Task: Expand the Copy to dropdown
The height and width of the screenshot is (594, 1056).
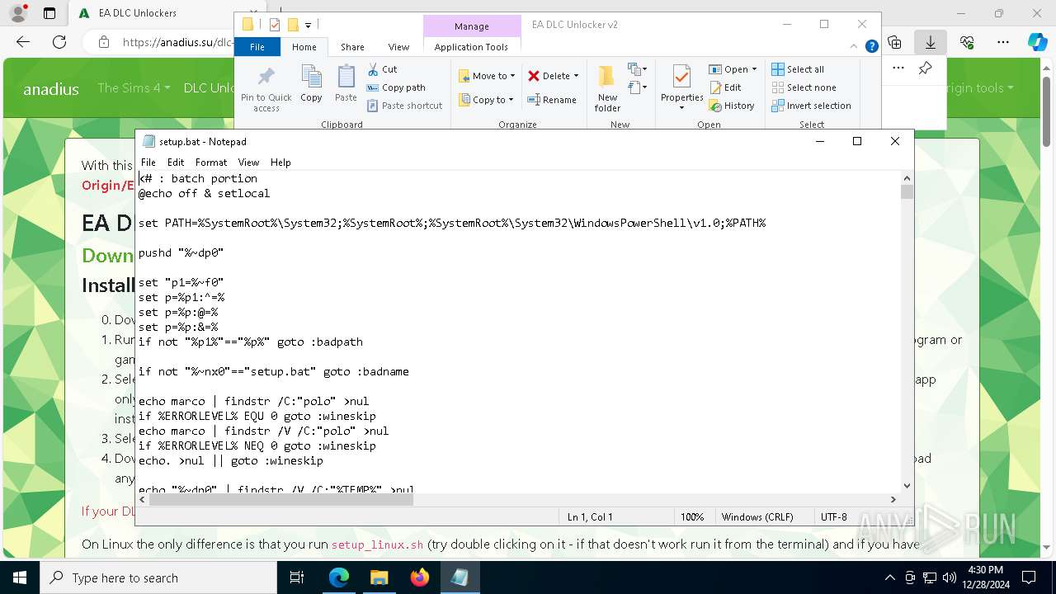Action: (x=511, y=100)
